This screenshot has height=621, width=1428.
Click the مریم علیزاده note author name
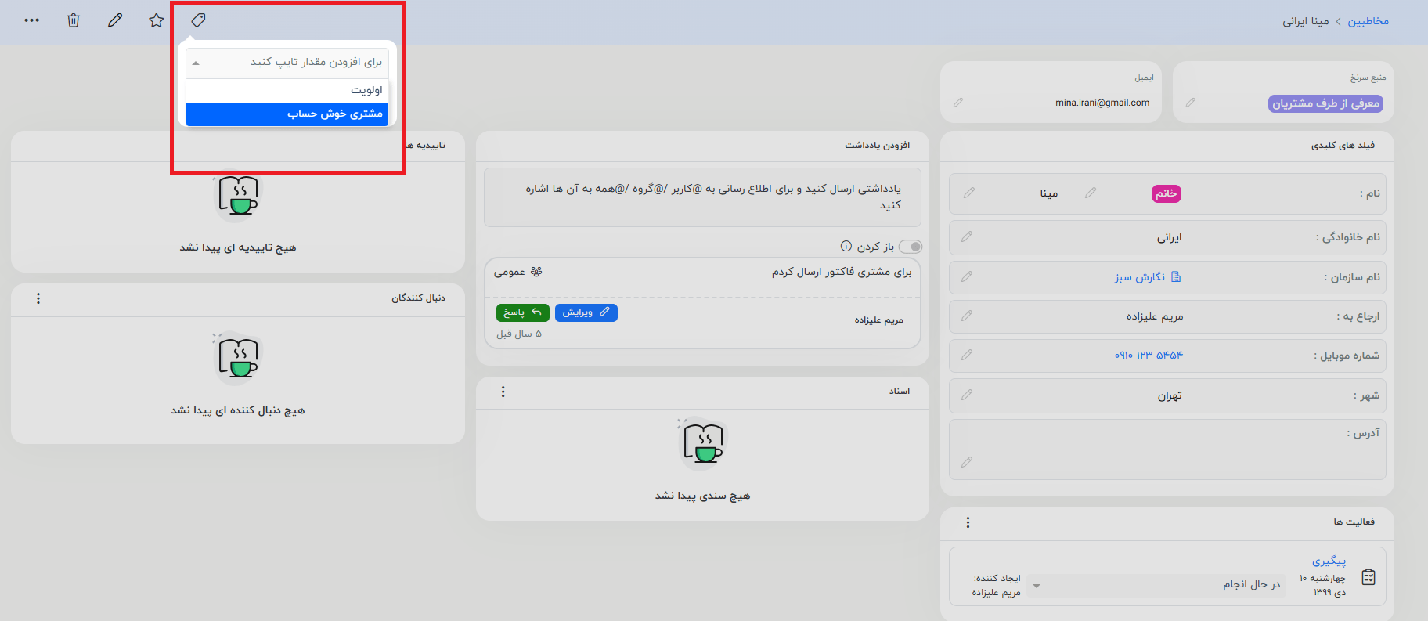point(878,320)
